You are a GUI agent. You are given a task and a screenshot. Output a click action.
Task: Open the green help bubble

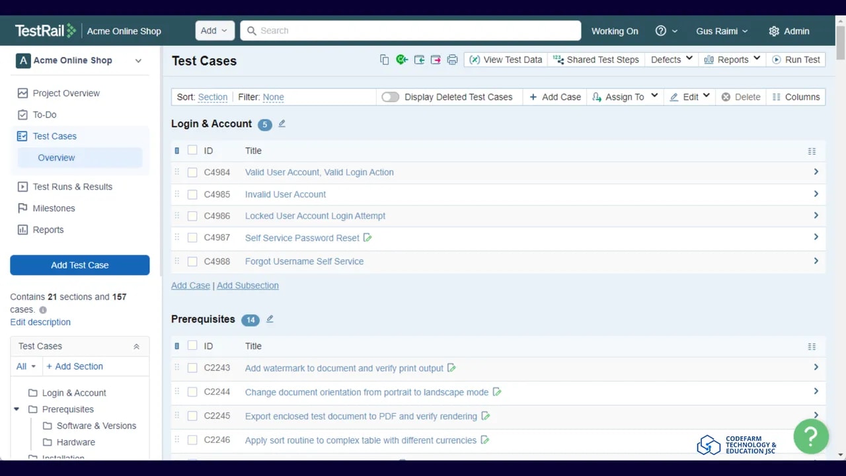click(x=810, y=436)
